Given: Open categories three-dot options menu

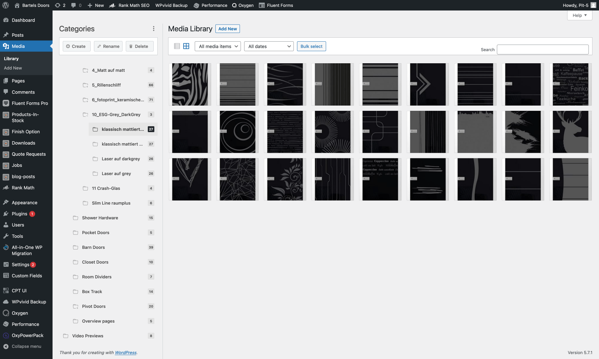Looking at the screenshot, I should click(x=153, y=29).
